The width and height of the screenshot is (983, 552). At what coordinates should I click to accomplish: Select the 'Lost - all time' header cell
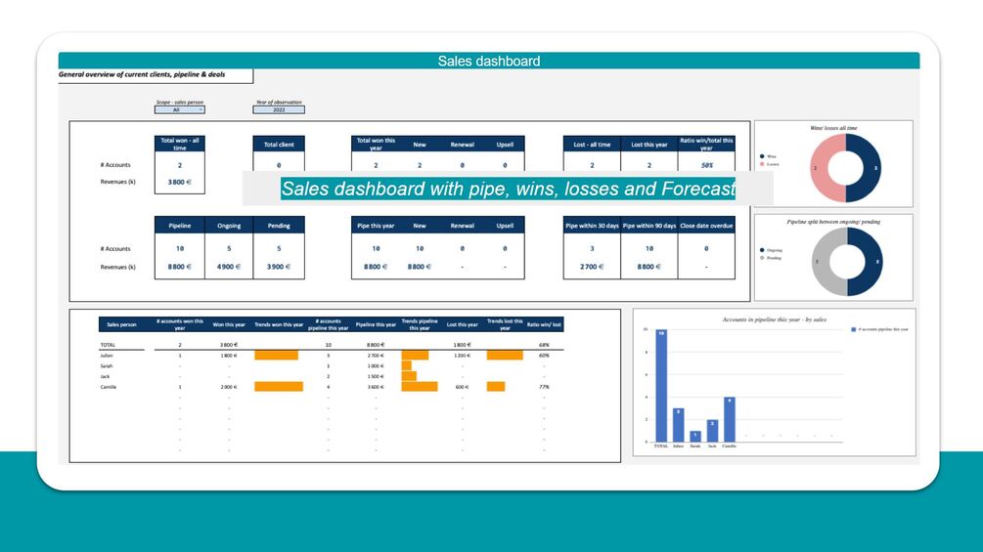[592, 145]
